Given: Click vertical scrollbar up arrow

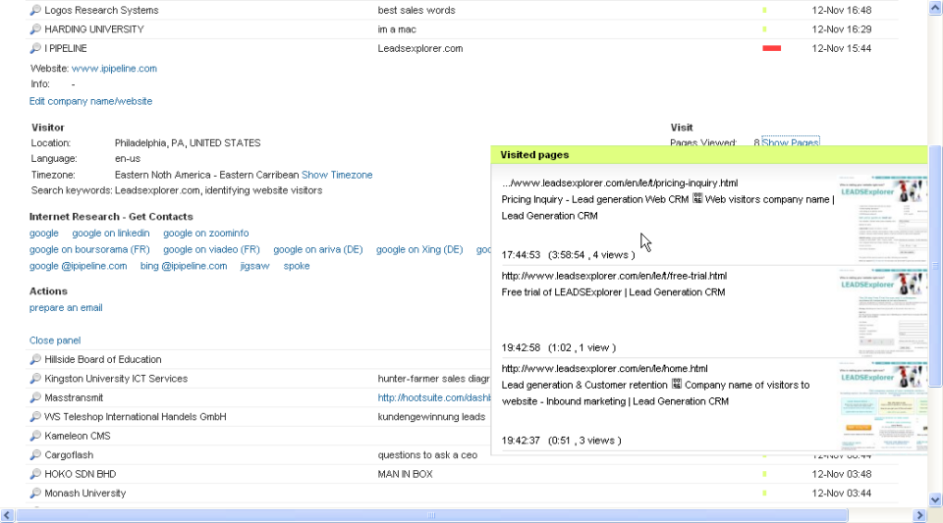Looking at the screenshot, I should [935, 7].
